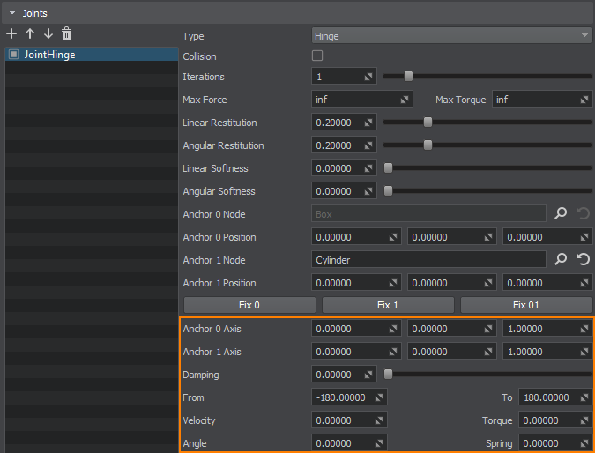Click the drag arrow icon in Max Force field
Screen dimensions: 595x453
[x=405, y=100]
